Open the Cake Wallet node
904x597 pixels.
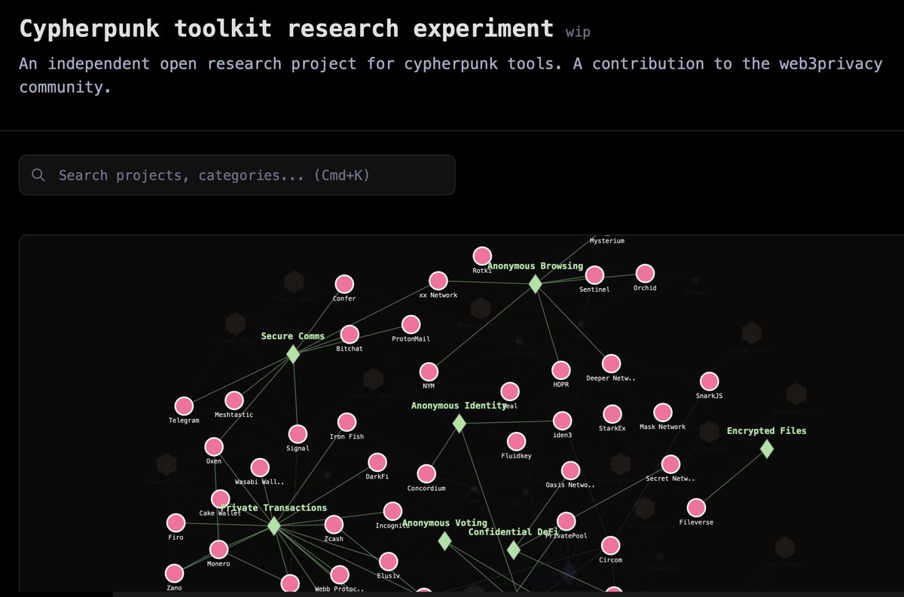(x=220, y=498)
